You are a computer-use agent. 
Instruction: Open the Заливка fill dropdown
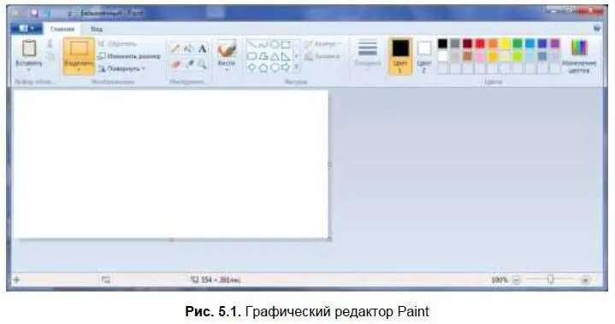coord(322,56)
